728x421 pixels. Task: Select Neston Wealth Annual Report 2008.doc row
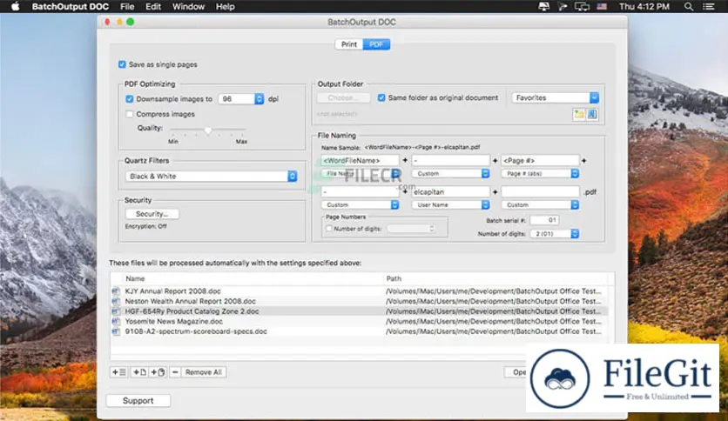click(360, 301)
